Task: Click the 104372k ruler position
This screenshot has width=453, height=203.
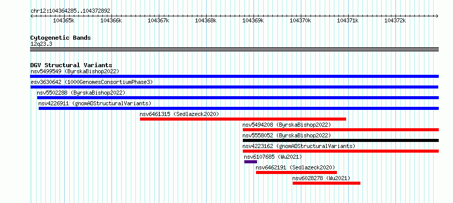Action: (x=395, y=20)
